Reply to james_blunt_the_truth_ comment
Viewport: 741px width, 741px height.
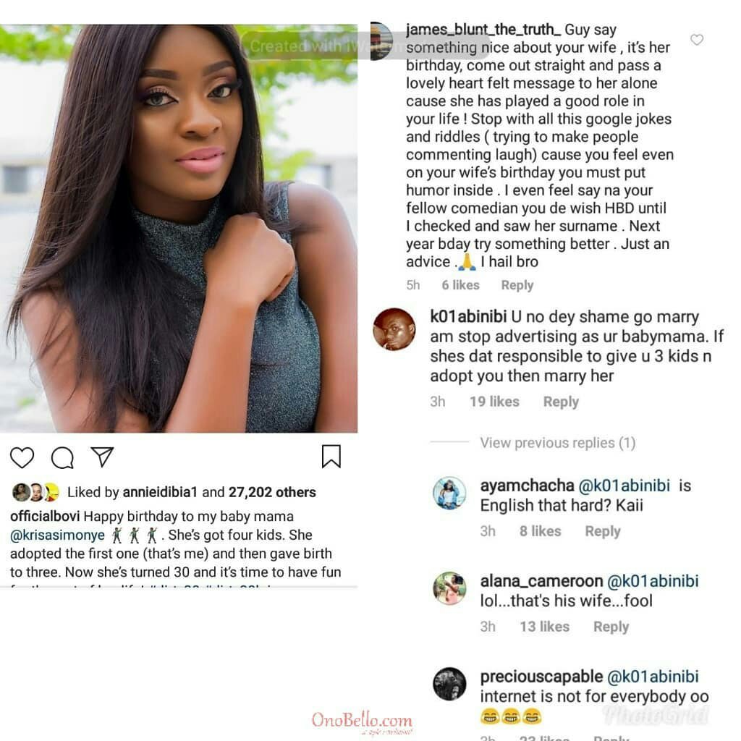(x=517, y=285)
